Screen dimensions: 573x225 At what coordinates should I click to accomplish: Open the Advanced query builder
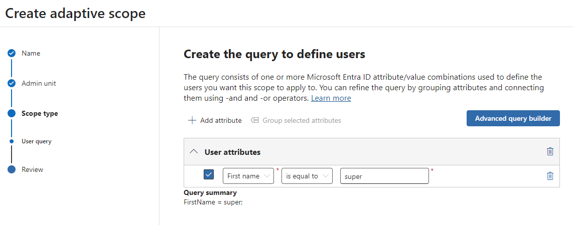click(x=513, y=118)
